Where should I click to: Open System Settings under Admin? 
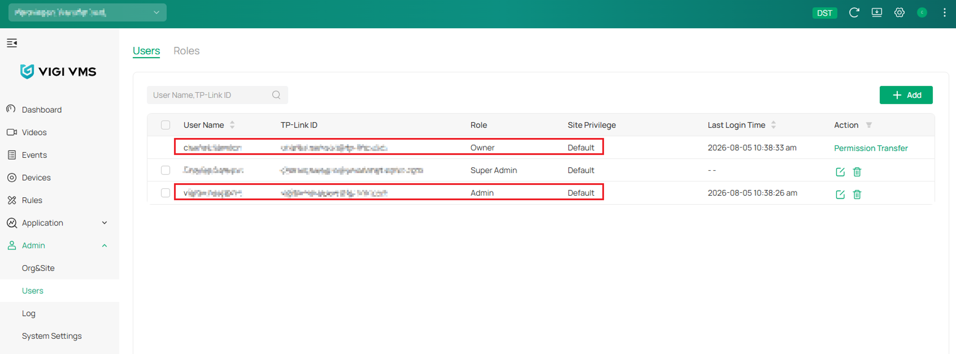tap(52, 336)
